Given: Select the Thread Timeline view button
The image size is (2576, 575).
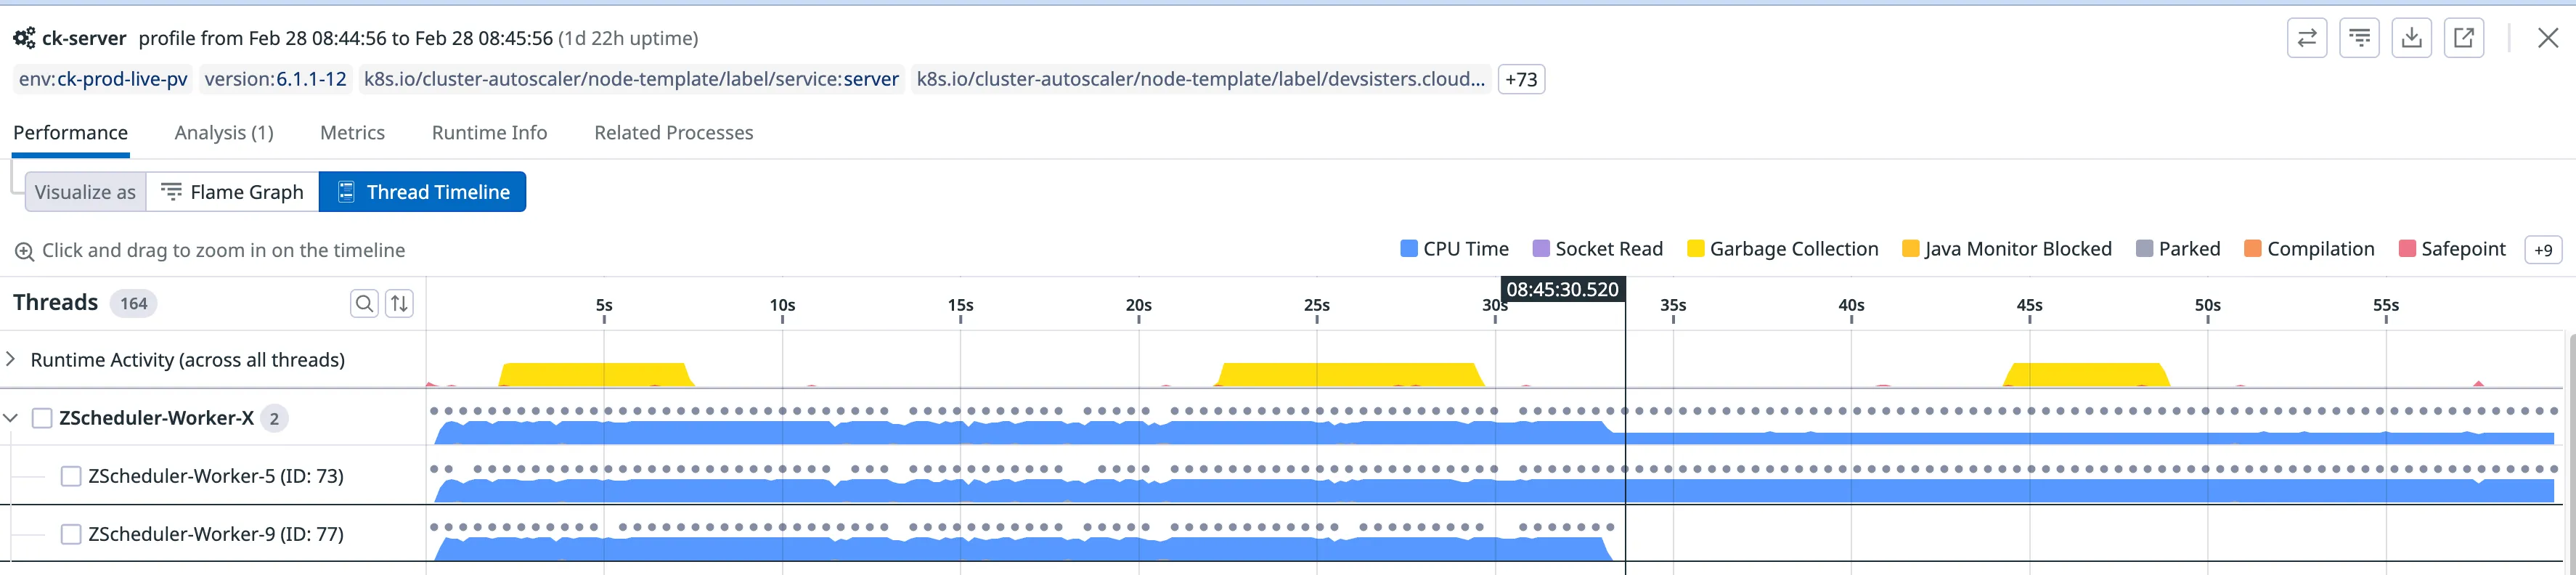Looking at the screenshot, I should click(422, 192).
